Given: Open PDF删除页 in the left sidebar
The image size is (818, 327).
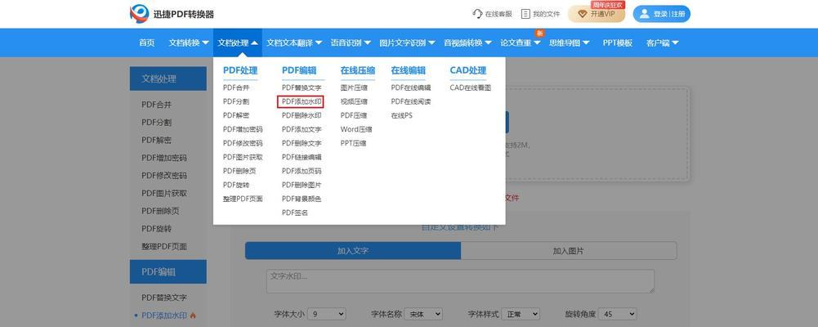Looking at the screenshot, I should coord(160,211).
